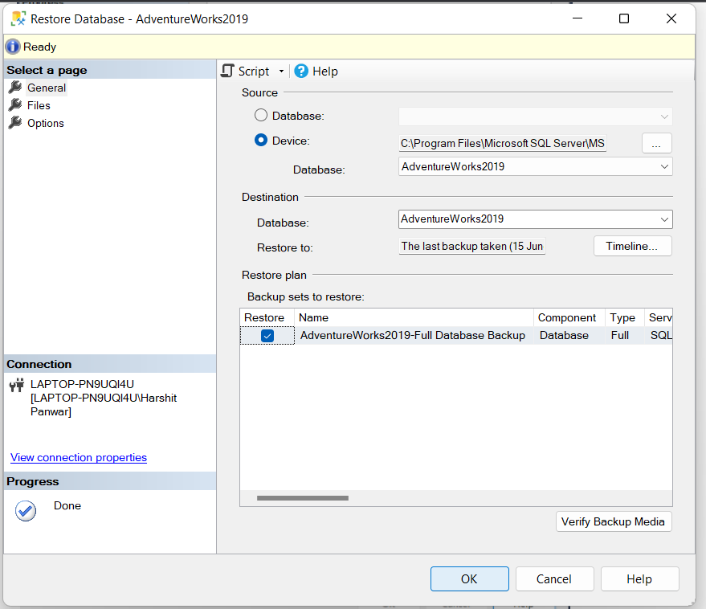Click the wrench icon beside General
Viewport: 706px width, 609px height.
pos(14,88)
